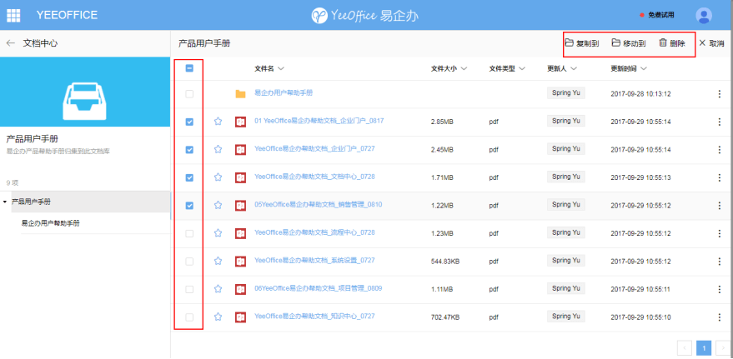
Task: Open the 文件类型 column sort dropdown
Action: point(522,68)
